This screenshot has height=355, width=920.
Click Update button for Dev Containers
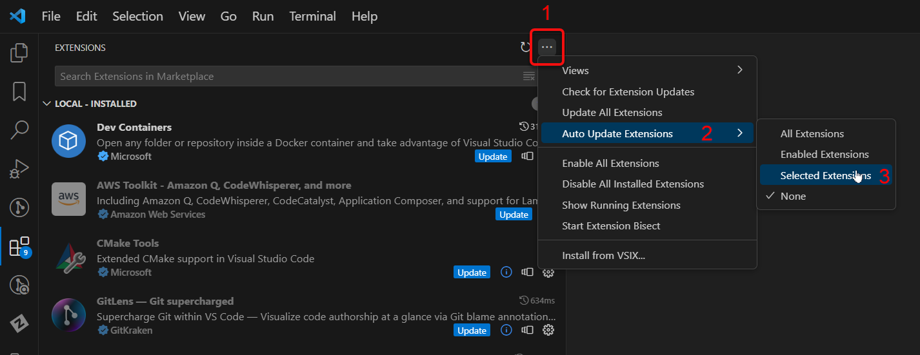click(x=493, y=157)
